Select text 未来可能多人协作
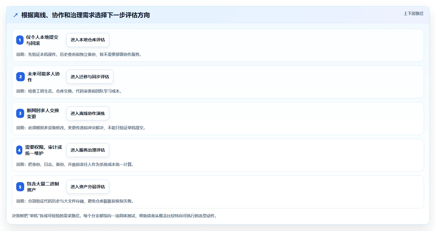The image size is (436, 231). (44, 77)
